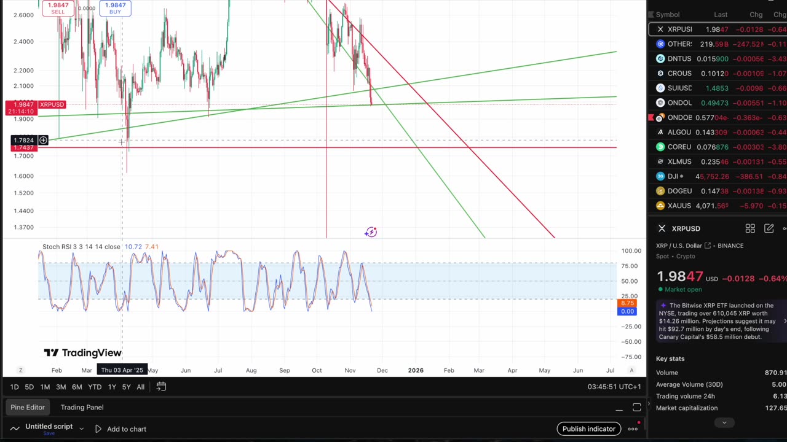Click Add to chart
The height and width of the screenshot is (442, 787).
(121, 429)
